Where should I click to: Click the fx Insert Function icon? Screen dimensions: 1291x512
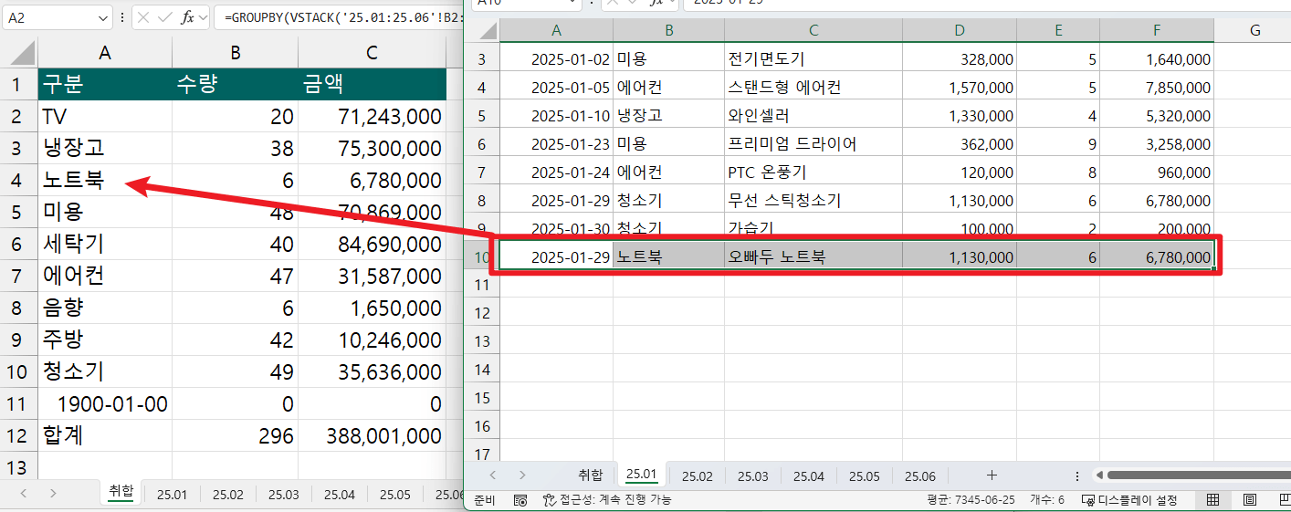[187, 17]
